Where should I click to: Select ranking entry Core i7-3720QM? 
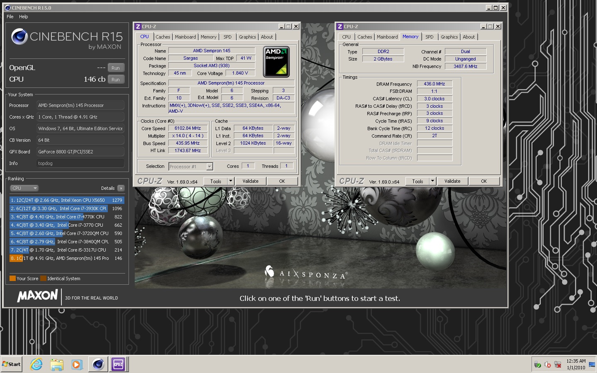[x=67, y=233]
